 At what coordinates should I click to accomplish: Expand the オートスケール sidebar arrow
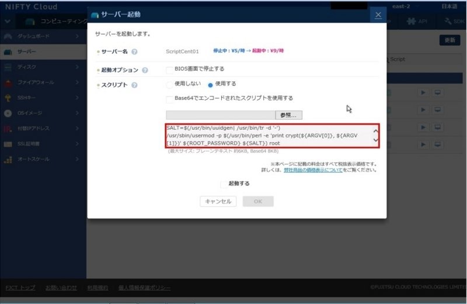(76, 159)
